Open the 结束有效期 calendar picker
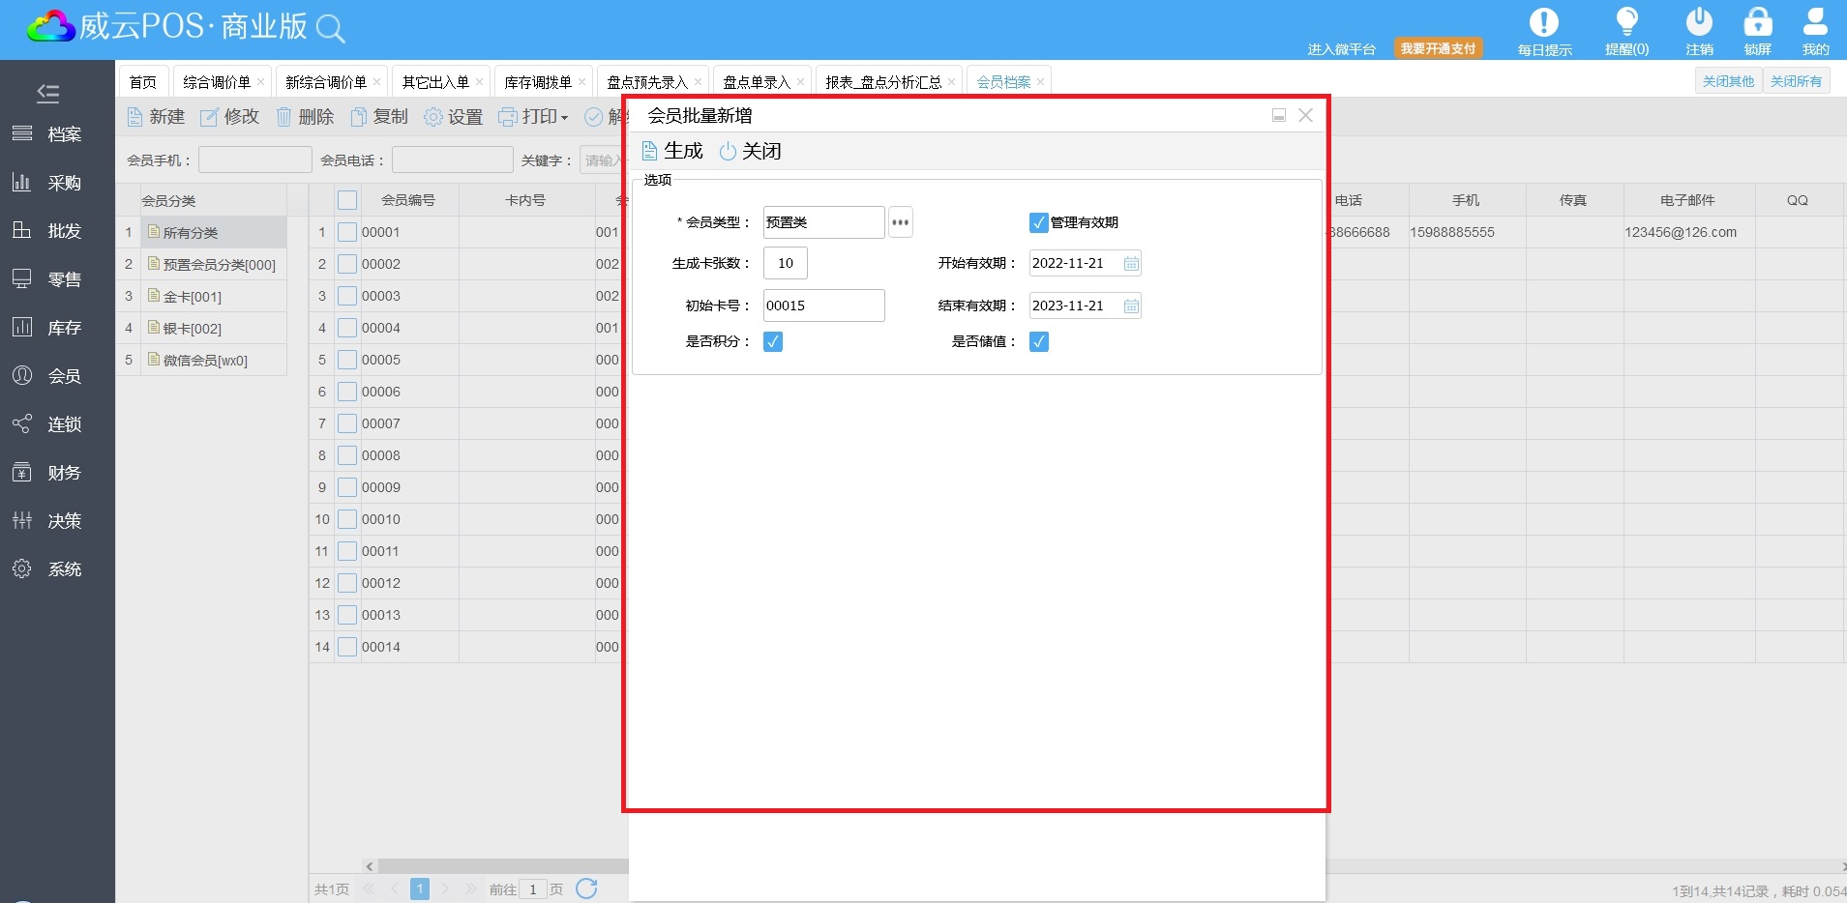The image size is (1847, 903). click(1131, 306)
